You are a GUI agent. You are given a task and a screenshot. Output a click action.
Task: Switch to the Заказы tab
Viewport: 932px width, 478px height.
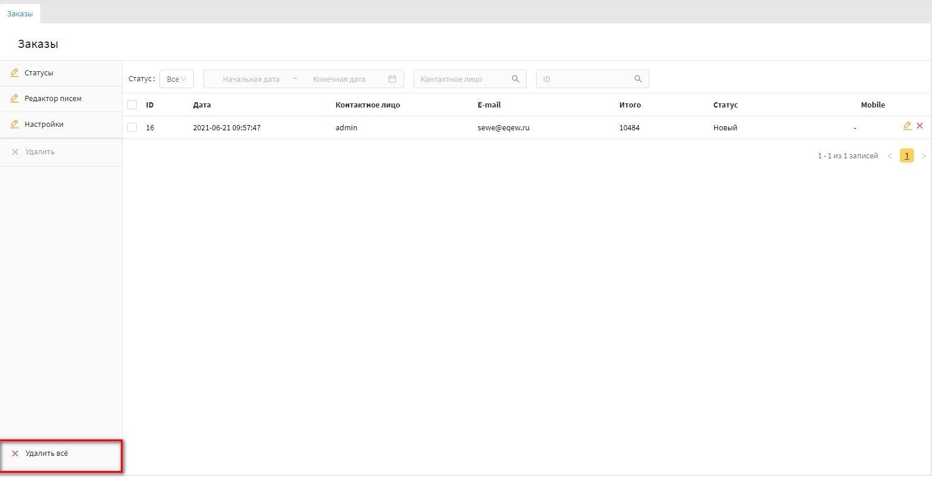(x=20, y=13)
